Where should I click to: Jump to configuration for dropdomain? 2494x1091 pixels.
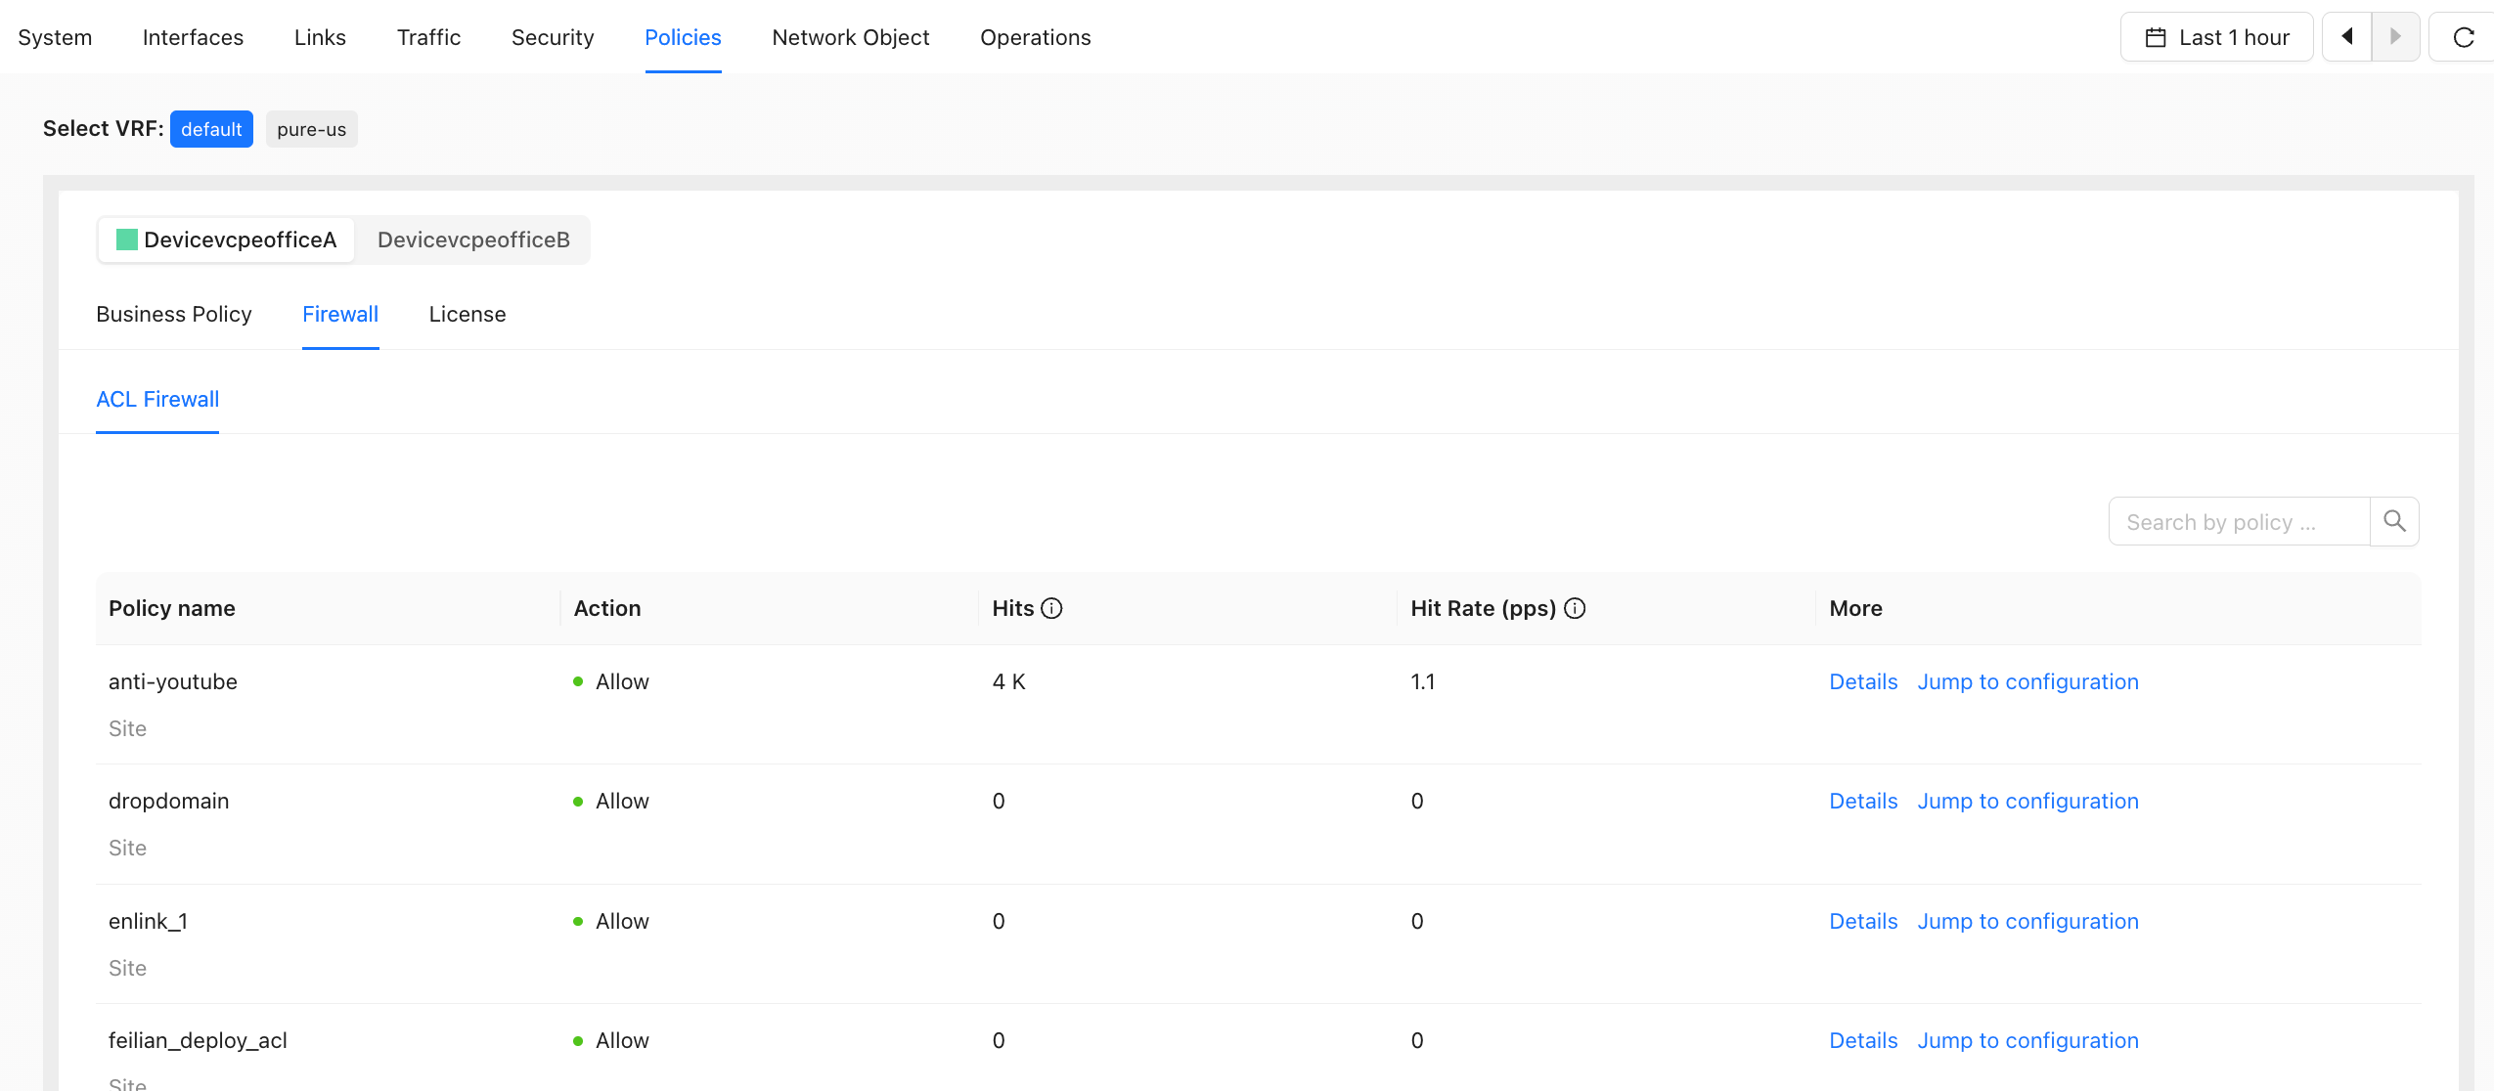[x=2027, y=801]
